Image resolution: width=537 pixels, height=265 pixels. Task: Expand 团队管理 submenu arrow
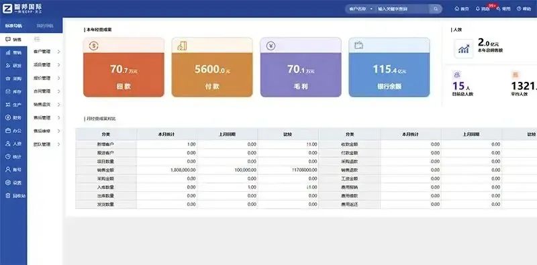59,144
